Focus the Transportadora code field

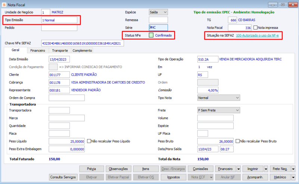59,110
